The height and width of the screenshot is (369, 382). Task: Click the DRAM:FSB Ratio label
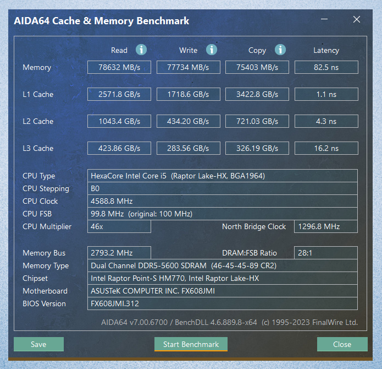(250, 253)
